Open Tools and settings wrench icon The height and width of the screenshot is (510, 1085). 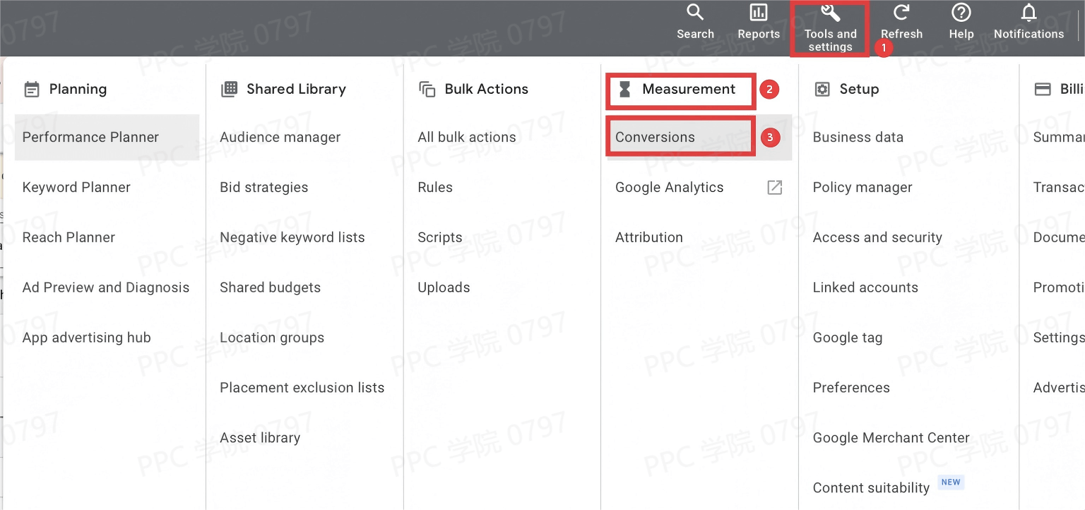(830, 13)
